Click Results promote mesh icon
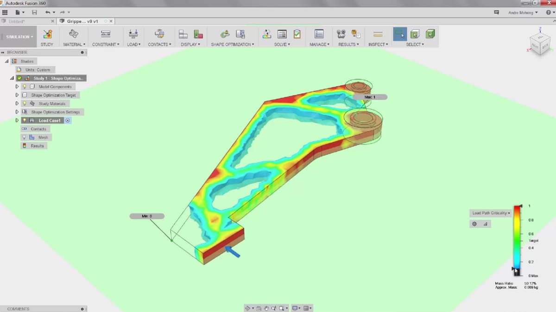Viewport: 556px width, 312px height. coord(356,34)
